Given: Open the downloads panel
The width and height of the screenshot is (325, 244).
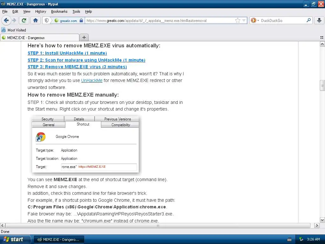Looking at the screenshot, I should (319, 20).
